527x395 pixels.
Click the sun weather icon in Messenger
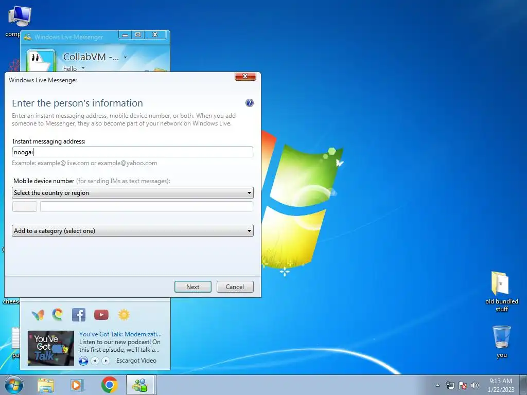click(124, 315)
